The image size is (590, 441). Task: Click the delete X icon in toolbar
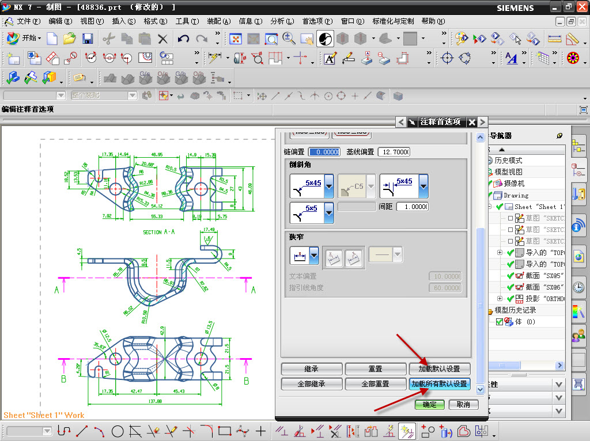click(163, 39)
